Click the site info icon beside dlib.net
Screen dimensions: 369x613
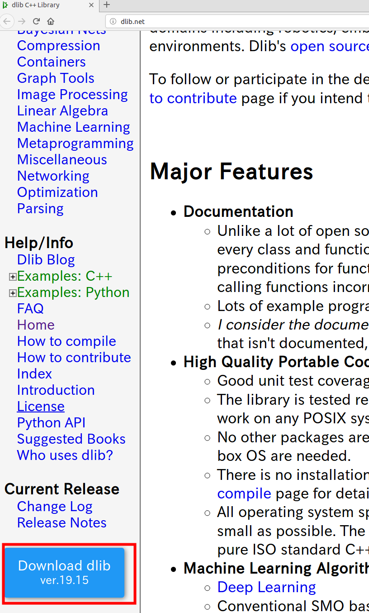coord(113,21)
